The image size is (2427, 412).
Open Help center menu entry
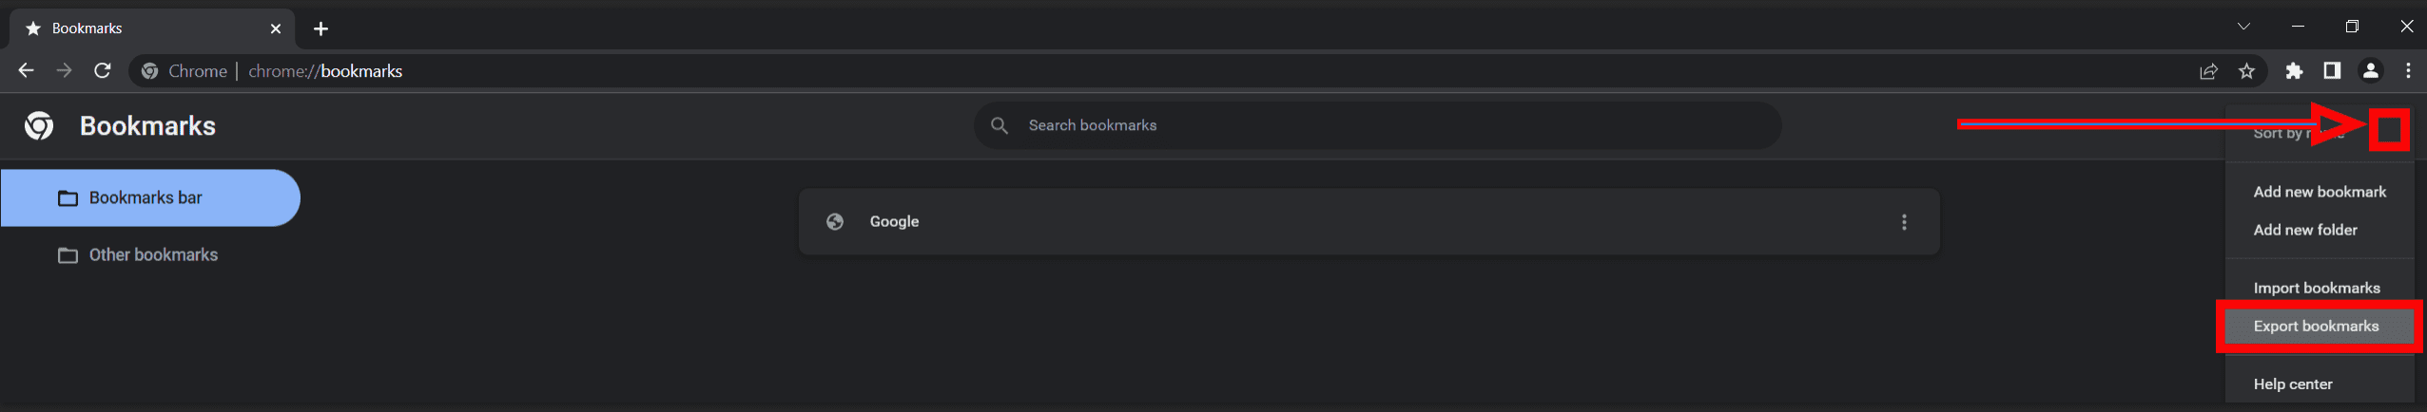click(2293, 384)
